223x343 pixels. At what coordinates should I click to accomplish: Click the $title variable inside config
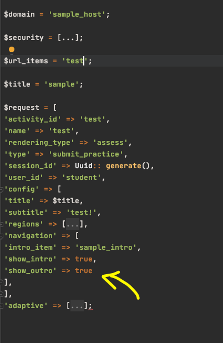66,201
